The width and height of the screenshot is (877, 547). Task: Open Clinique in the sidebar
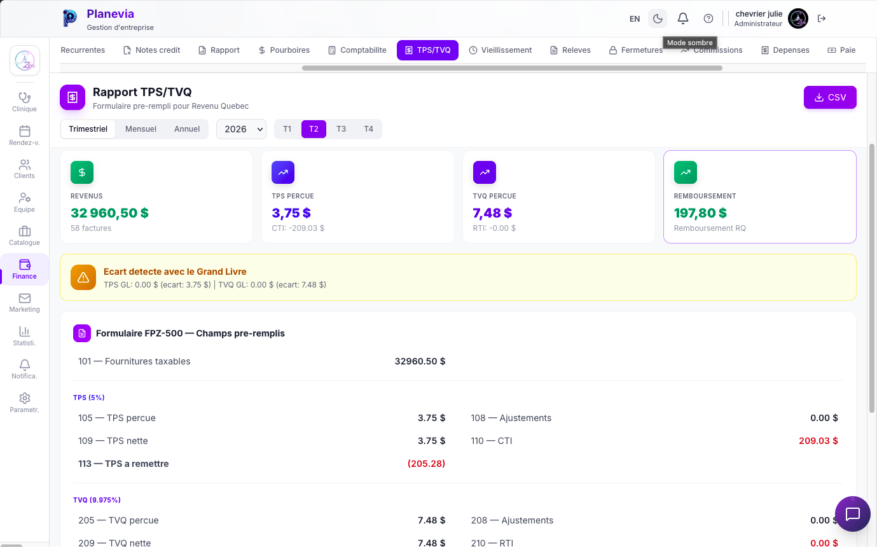click(25, 102)
